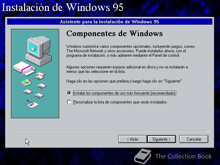Click the computer monitor illustration
This screenshot has height=165, width=220.
38,51
